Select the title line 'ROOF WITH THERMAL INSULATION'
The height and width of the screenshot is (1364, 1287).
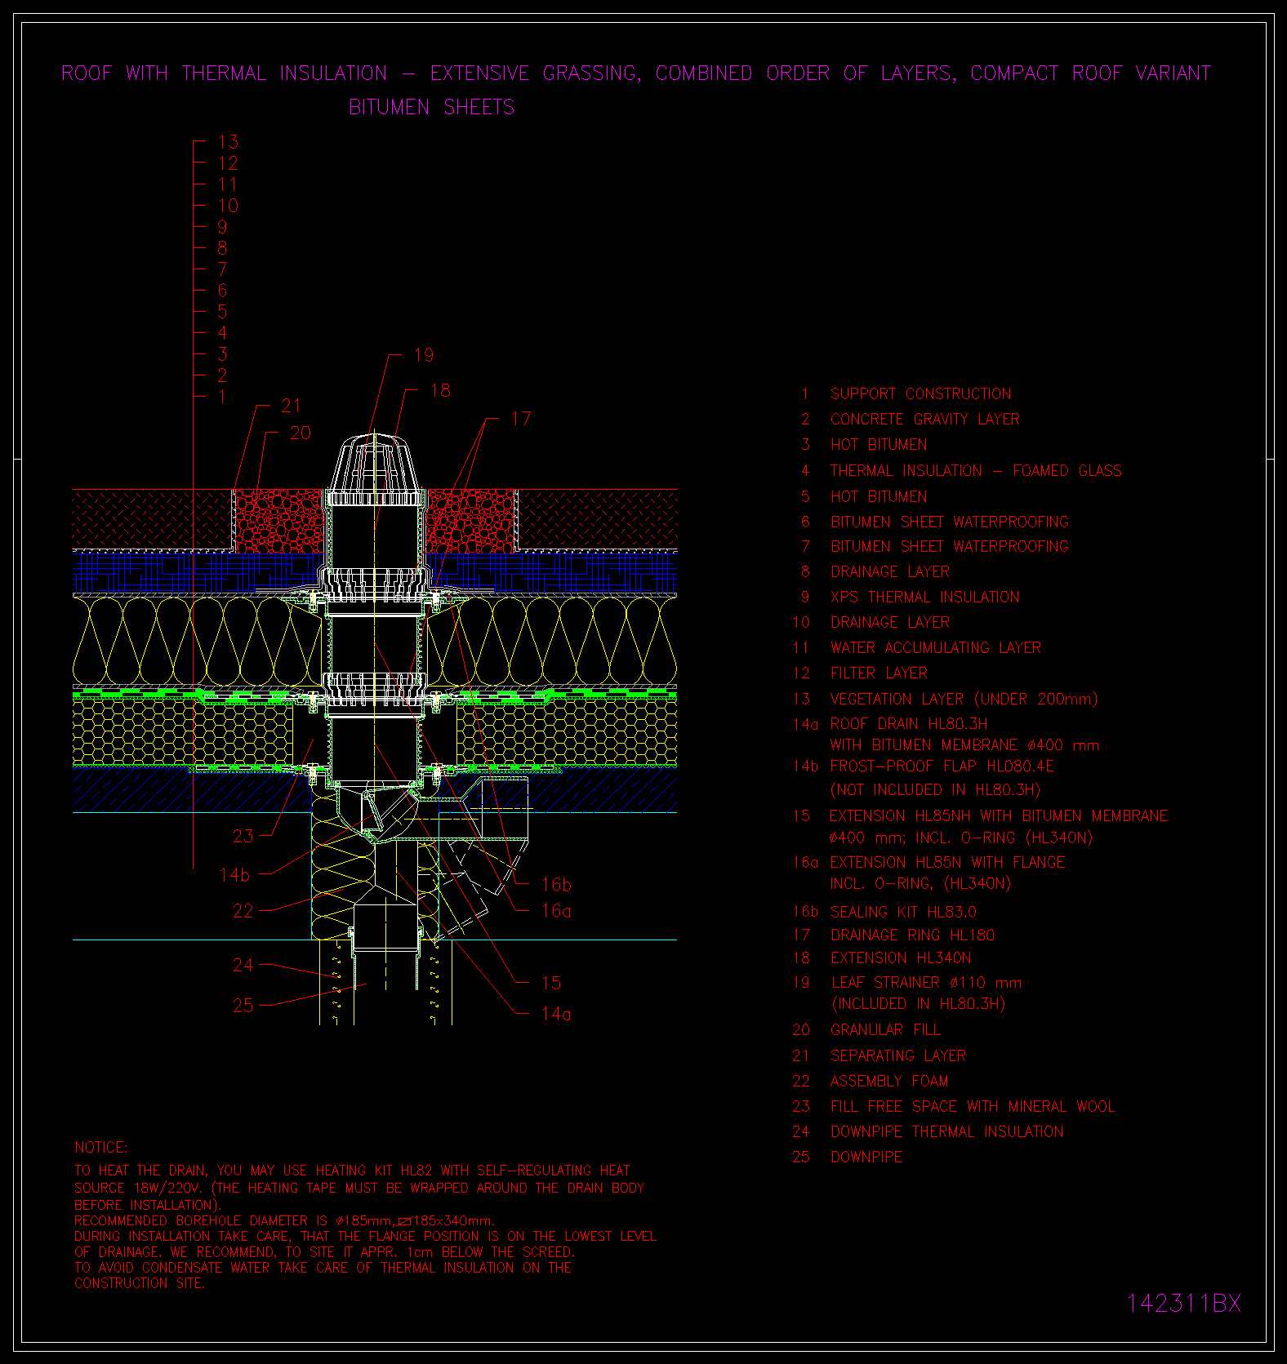click(225, 73)
